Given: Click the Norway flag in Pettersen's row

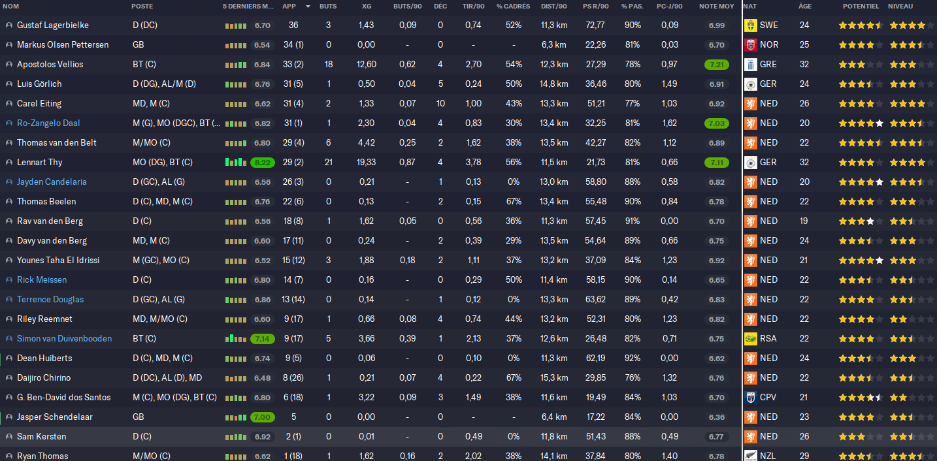Looking at the screenshot, I should tap(751, 45).
